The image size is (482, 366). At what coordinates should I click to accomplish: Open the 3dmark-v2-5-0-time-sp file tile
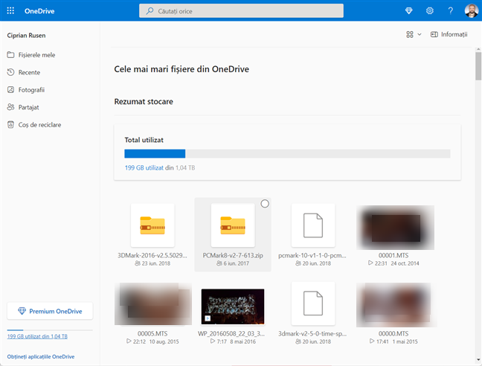(313, 304)
